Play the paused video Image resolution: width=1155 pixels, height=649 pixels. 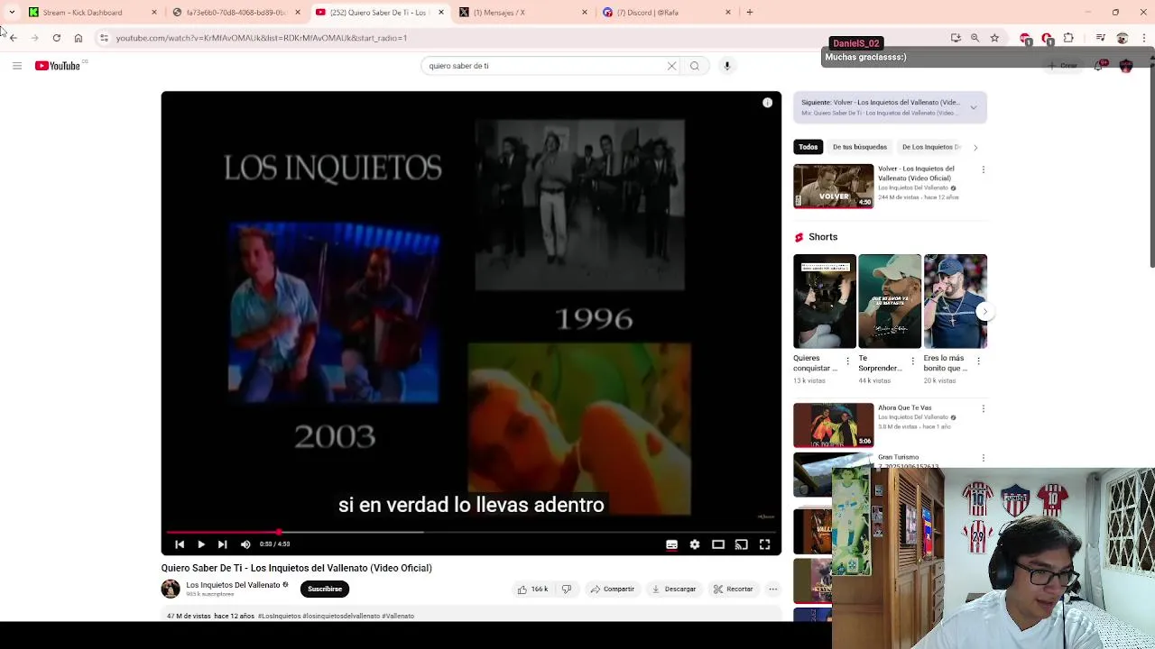coord(200,544)
